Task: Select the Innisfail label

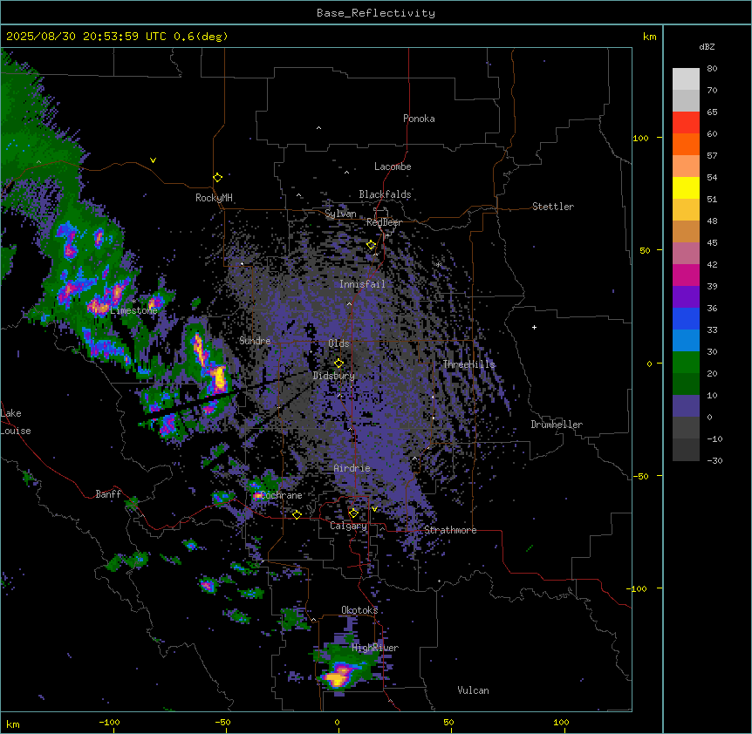Action: [362, 284]
